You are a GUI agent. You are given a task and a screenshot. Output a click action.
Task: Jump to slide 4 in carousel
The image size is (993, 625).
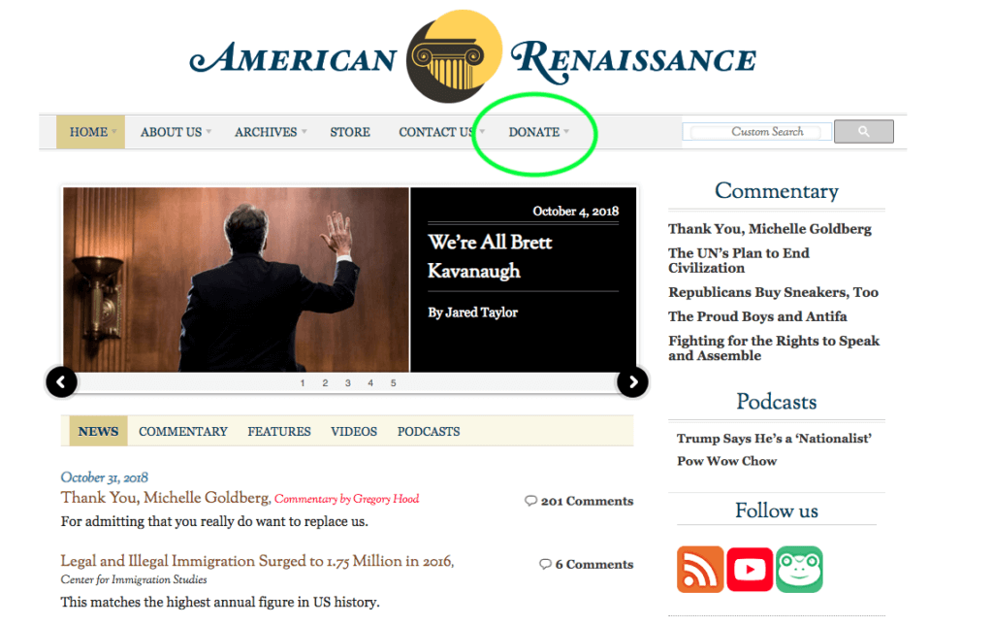370,382
